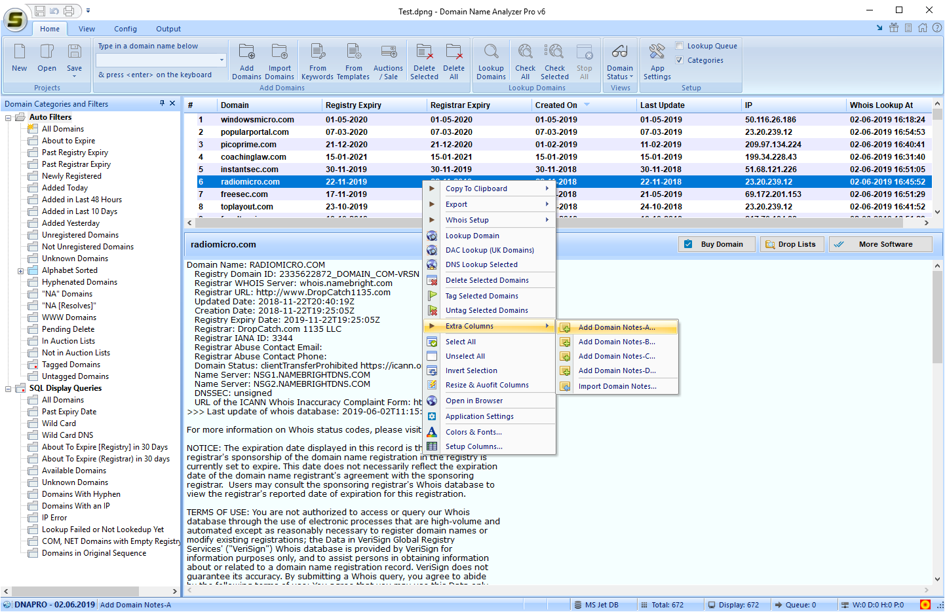Click Delete All in the ribbon
Viewport: 945px width, 612px height.
coord(453,62)
